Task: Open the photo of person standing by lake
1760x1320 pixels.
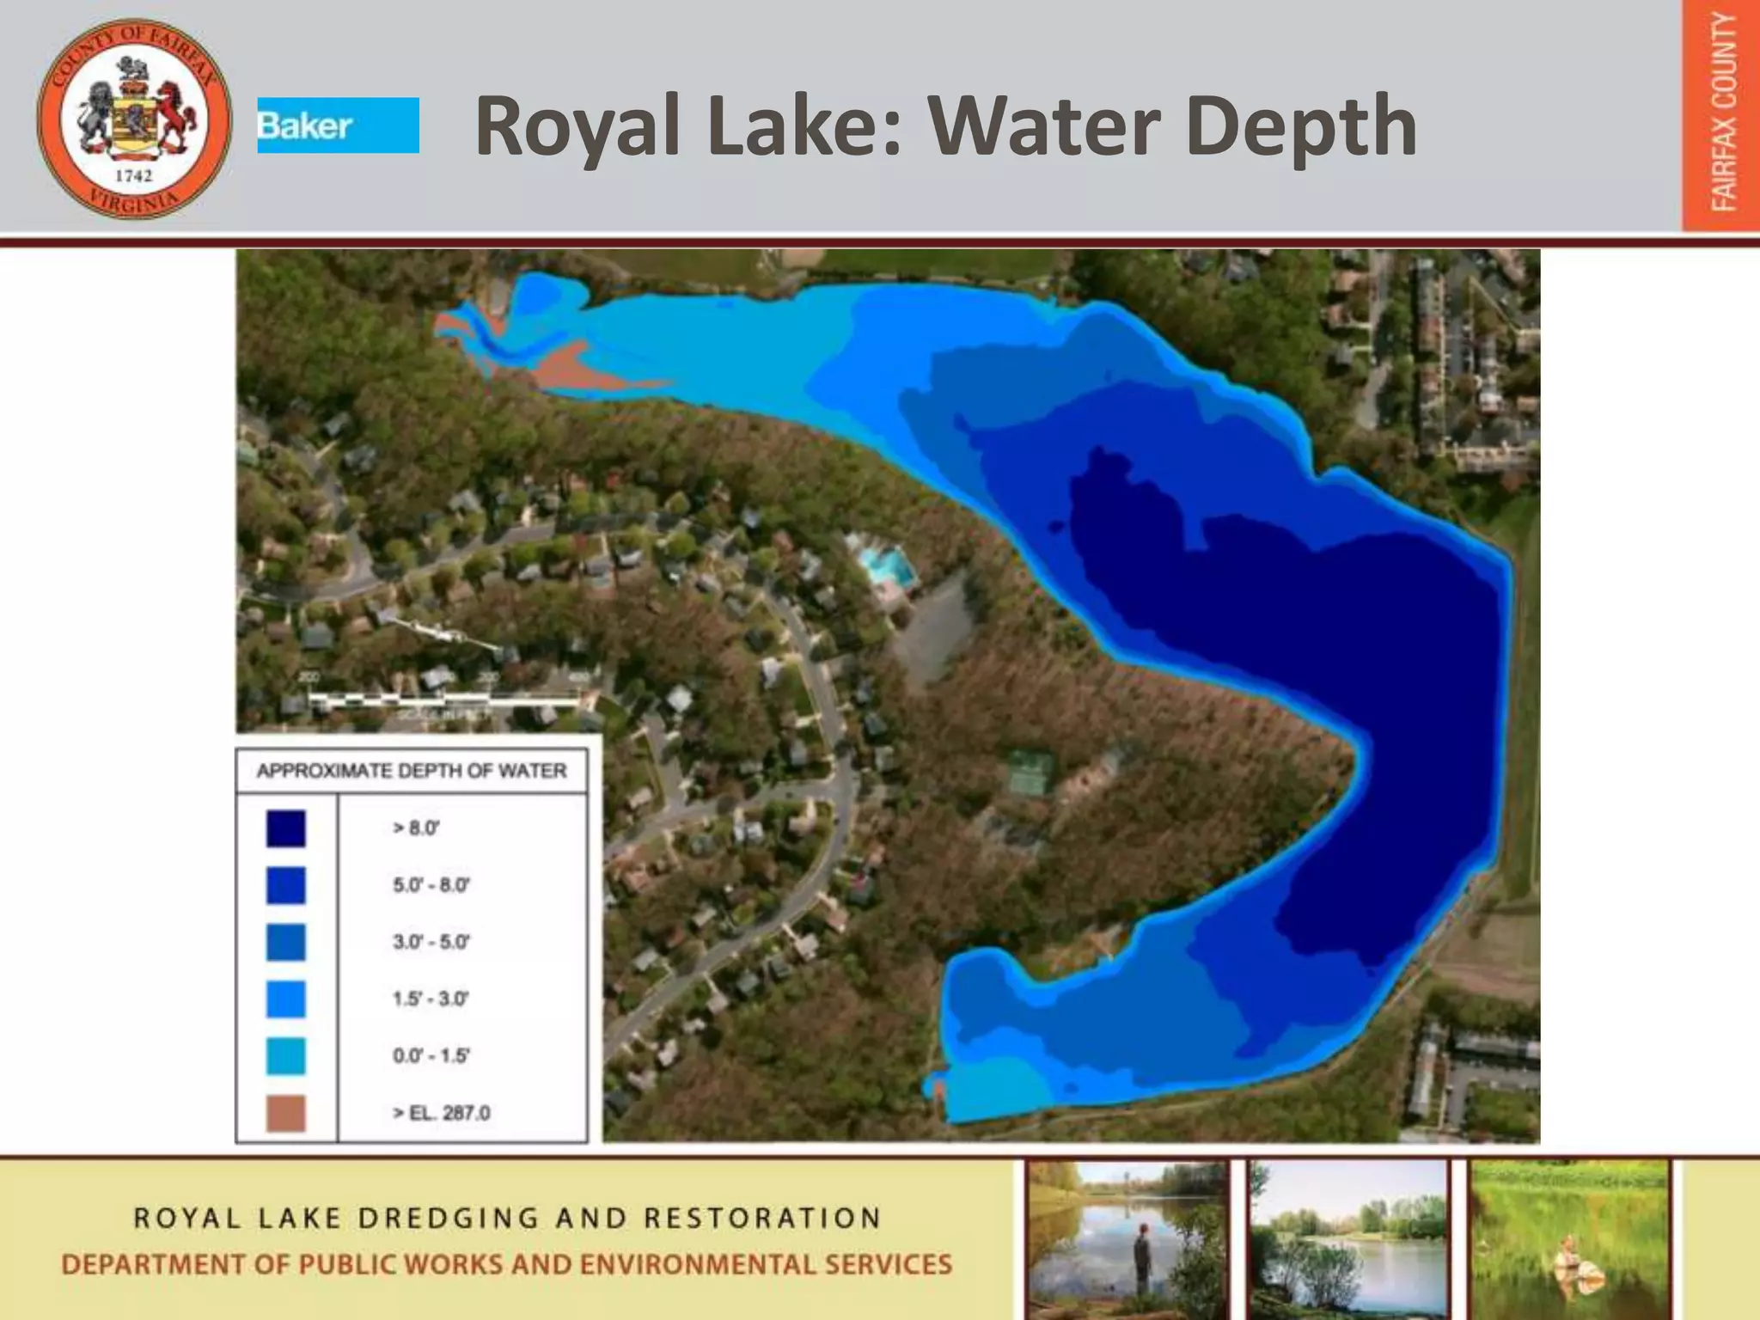Action: pos(1128,1241)
